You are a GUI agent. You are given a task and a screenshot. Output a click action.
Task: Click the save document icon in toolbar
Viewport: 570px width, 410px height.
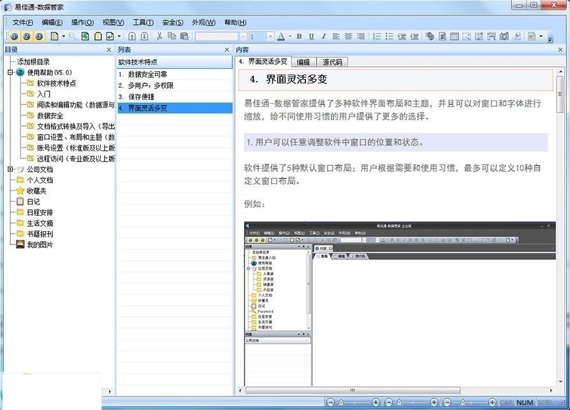click(85, 36)
